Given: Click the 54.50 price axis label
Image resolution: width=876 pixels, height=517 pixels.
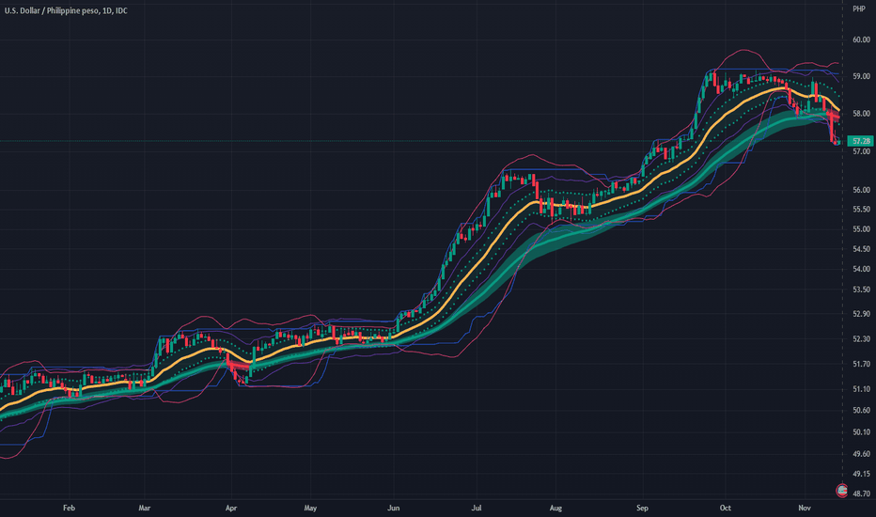Looking at the screenshot, I should click(x=861, y=249).
